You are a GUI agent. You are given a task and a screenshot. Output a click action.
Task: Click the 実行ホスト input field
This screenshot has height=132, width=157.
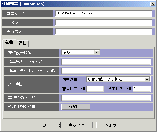(104, 32)
